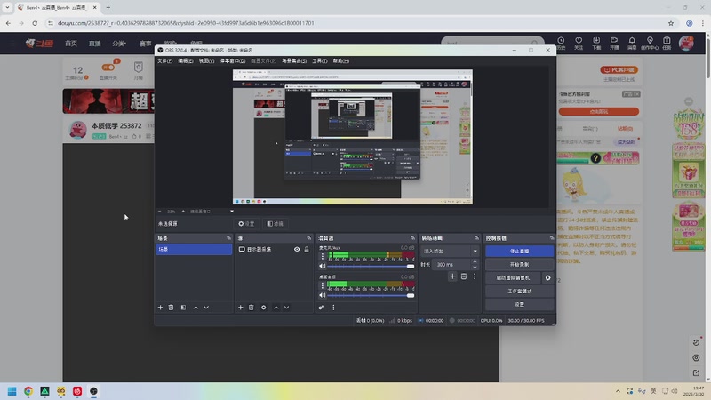Select the scene row in Scenes list
Screen dimensions: 711x400
pos(194,250)
